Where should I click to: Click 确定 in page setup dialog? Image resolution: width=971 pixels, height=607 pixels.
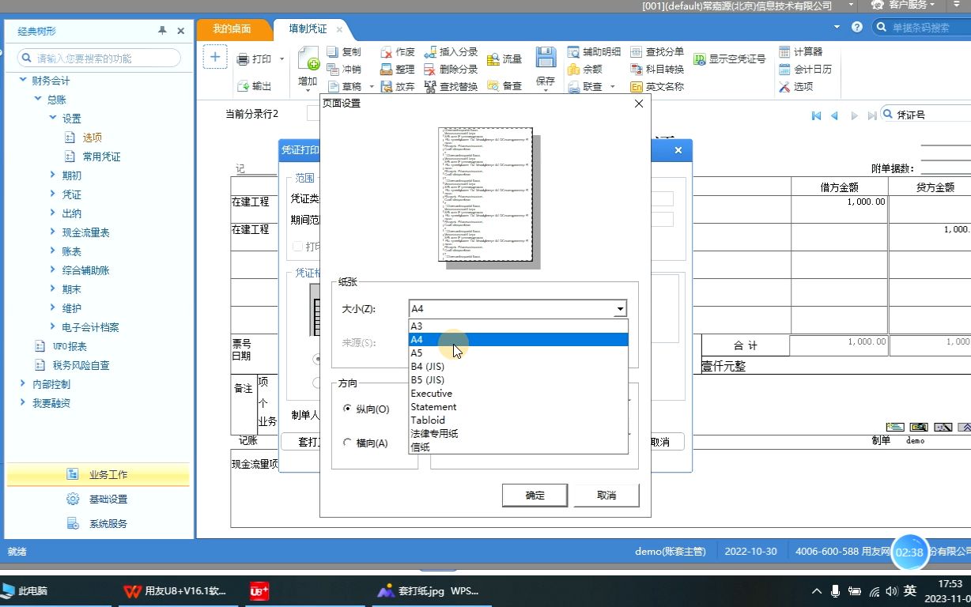(x=535, y=496)
